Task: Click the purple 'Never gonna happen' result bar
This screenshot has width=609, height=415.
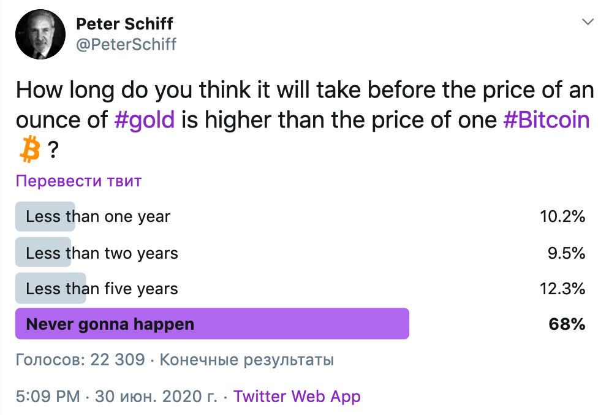Action: (212, 324)
